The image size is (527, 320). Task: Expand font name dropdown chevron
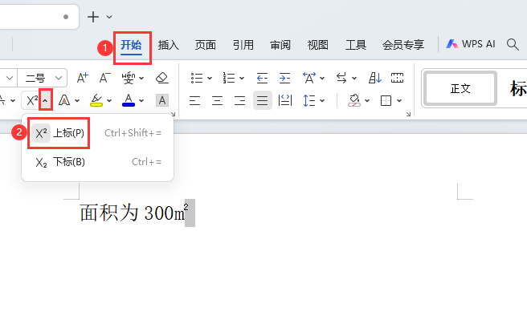[10, 78]
